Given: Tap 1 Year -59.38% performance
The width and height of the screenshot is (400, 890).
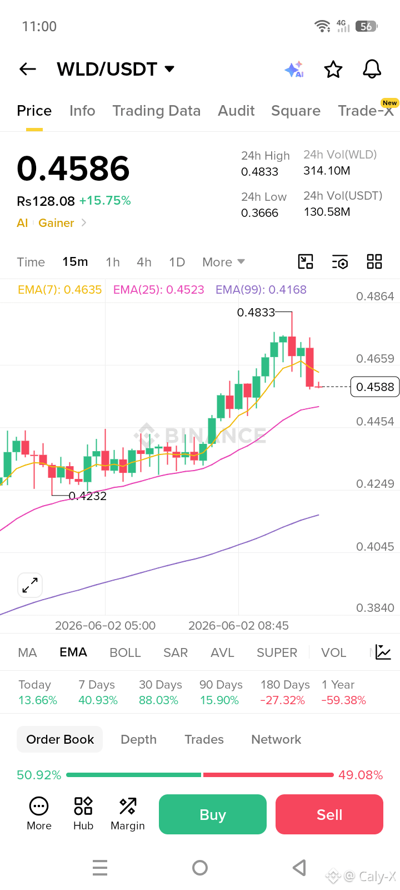Looking at the screenshot, I should click(x=343, y=693).
